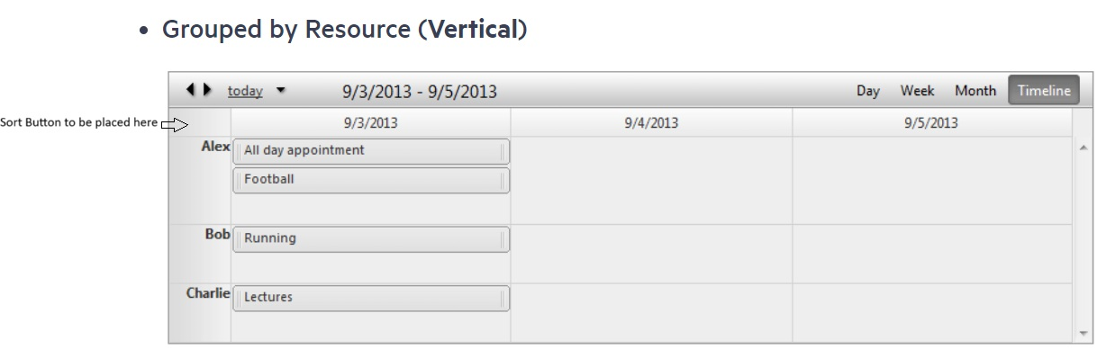This screenshot has width=1097, height=349.
Task: Switch to Day view
Action: (868, 91)
